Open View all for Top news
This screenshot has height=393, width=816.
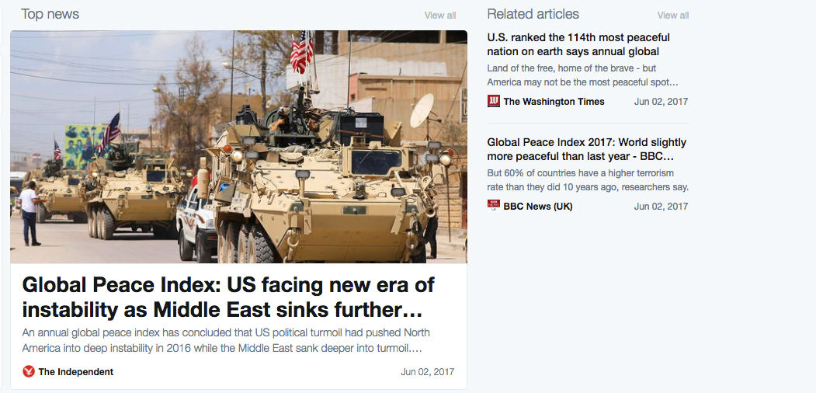pos(439,15)
